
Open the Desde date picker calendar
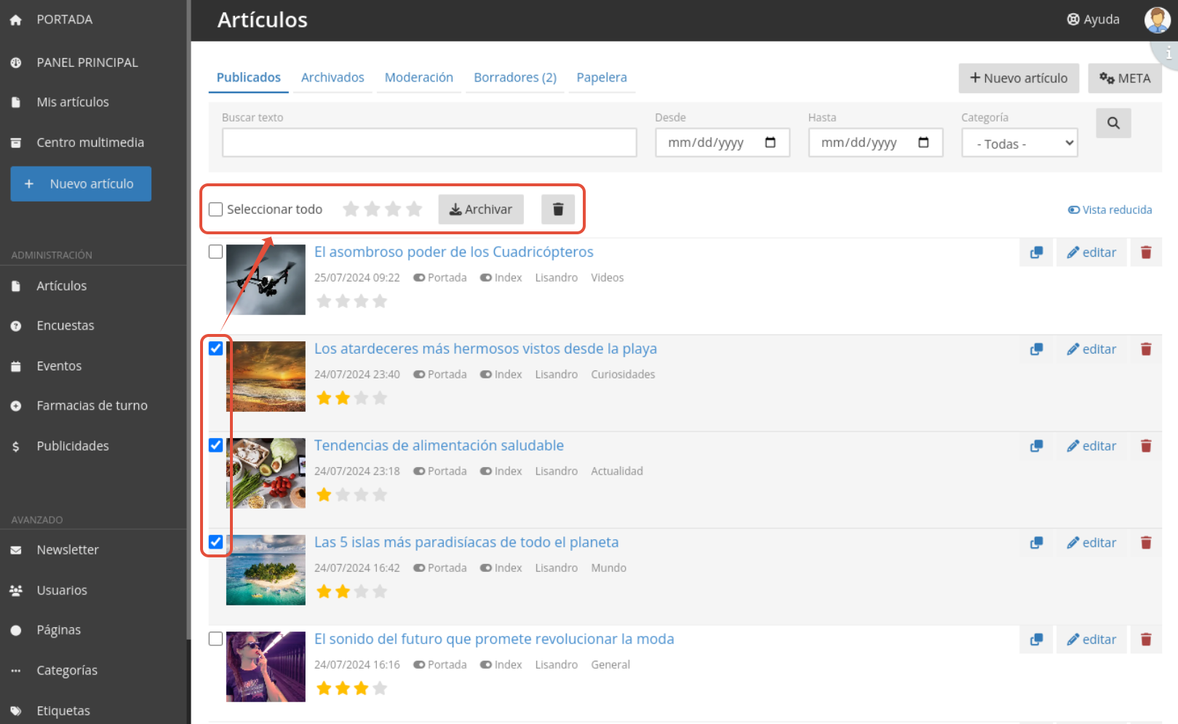(x=770, y=143)
